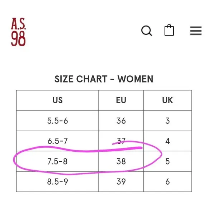This screenshot has height=208, width=208.
Task: Click the UK size 4 cell
Action: coord(167,141)
